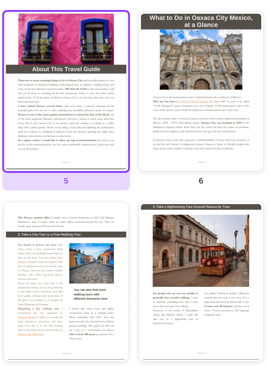This screenshot has height=367, width=270.
Task: Click the red tram photo
Action: point(201,251)
